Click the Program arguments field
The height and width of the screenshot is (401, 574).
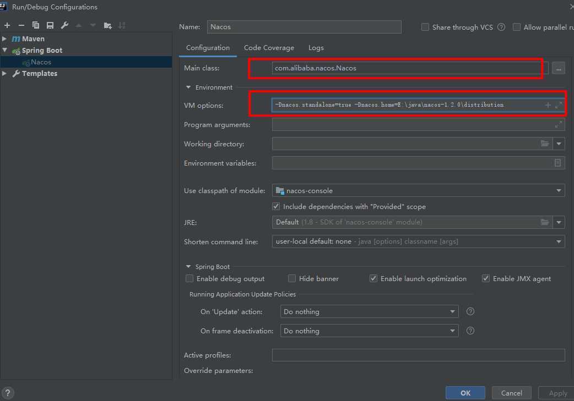pyautogui.click(x=419, y=125)
